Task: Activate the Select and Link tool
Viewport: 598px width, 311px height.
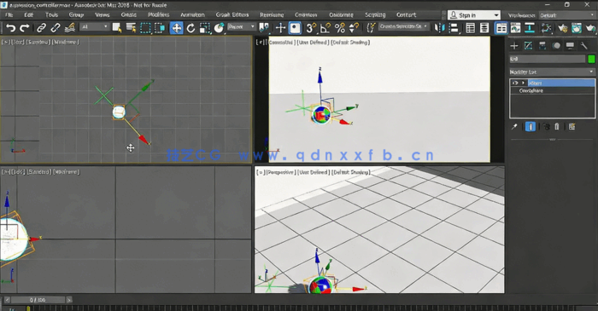Action: (41, 28)
